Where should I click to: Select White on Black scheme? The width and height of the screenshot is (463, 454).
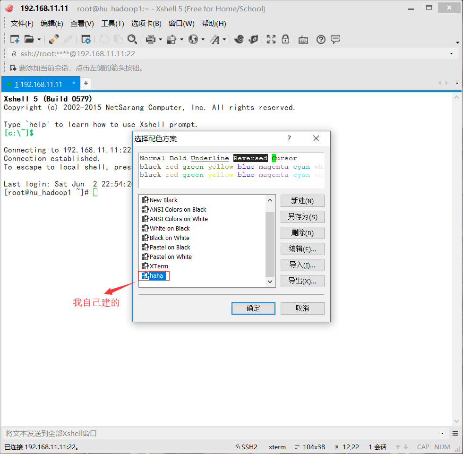[x=165, y=228]
